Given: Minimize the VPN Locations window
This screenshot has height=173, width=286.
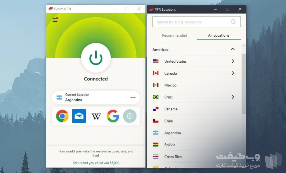Looking at the screenshot, I should coord(215,9).
